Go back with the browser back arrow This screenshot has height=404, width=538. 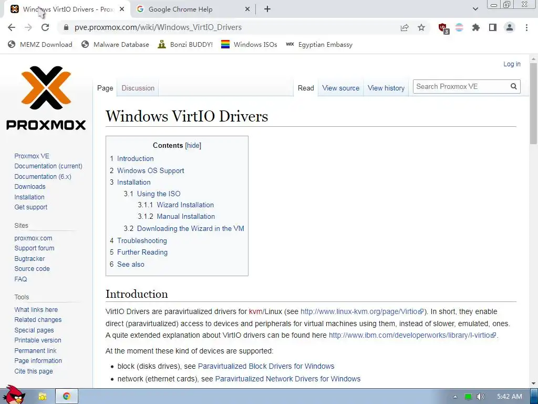pos(12,27)
